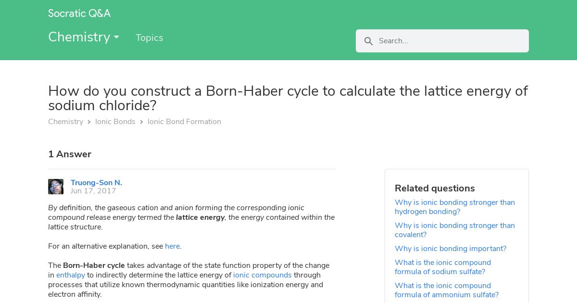Open the ammonium sulfate formula question

446,290
